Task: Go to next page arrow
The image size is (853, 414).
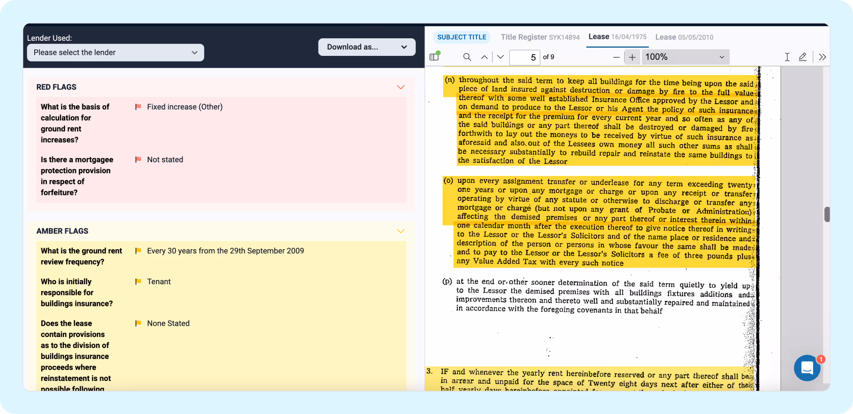Action: 500,57
